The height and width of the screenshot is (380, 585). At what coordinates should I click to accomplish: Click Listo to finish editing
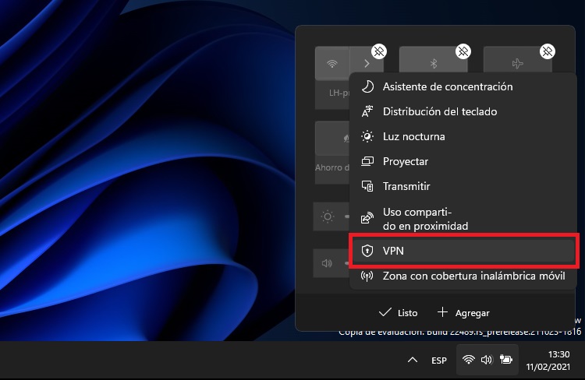[x=398, y=312]
